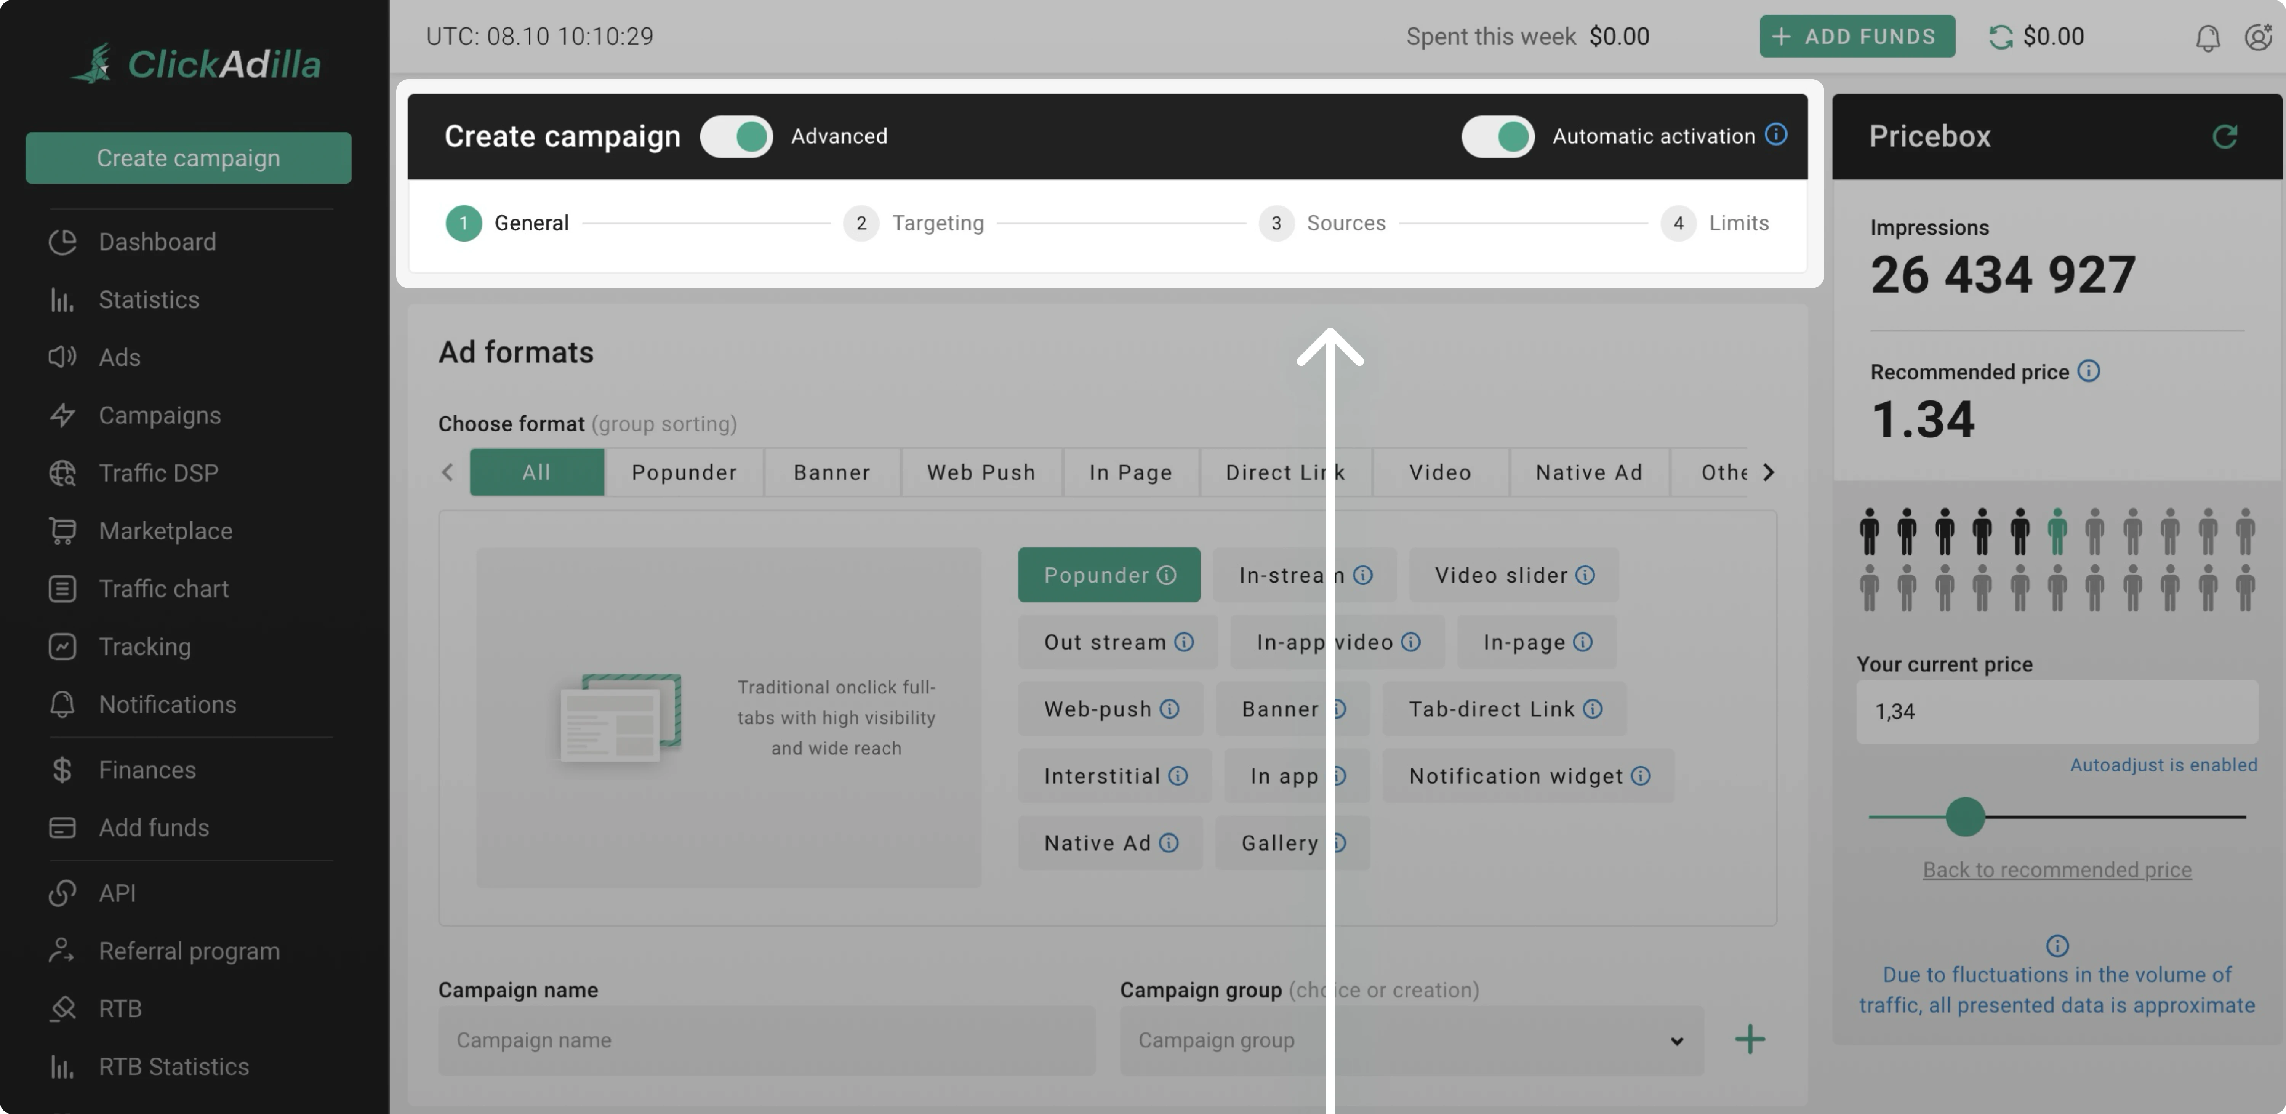Click the notification bell icon in header
This screenshot has height=1114, width=2286.
2207,37
